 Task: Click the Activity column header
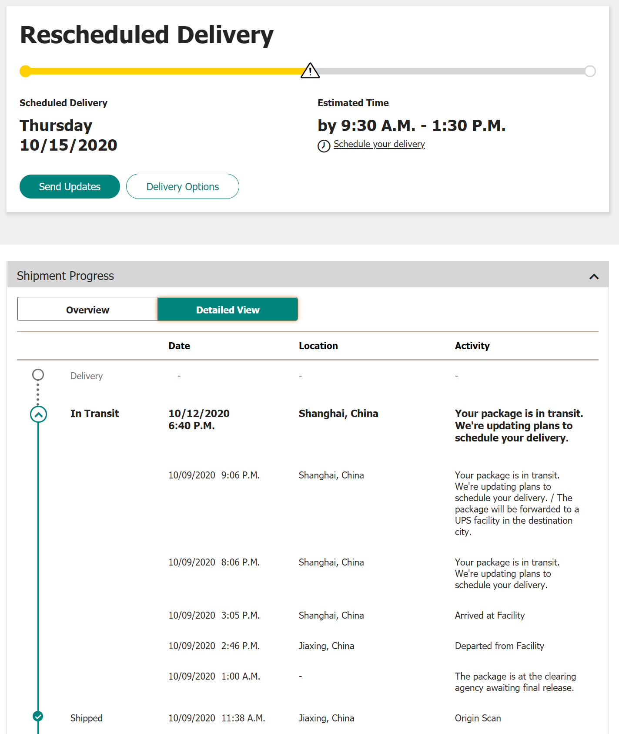(x=472, y=346)
